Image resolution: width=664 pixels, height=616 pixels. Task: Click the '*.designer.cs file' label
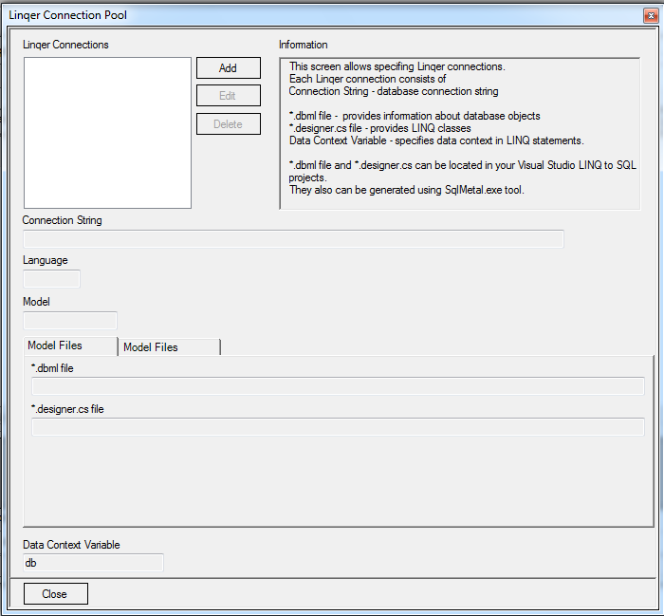[67, 409]
